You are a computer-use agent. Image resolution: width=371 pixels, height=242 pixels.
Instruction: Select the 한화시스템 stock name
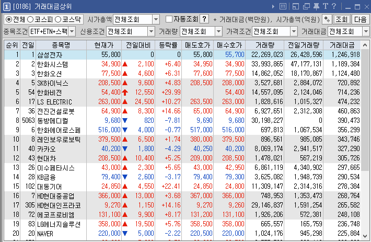pyautogui.click(x=53, y=64)
